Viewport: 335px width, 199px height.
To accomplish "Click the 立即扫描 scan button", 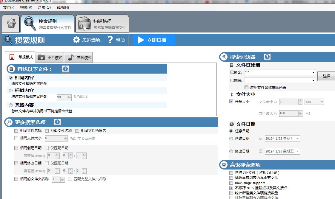I will pyautogui.click(x=154, y=40).
